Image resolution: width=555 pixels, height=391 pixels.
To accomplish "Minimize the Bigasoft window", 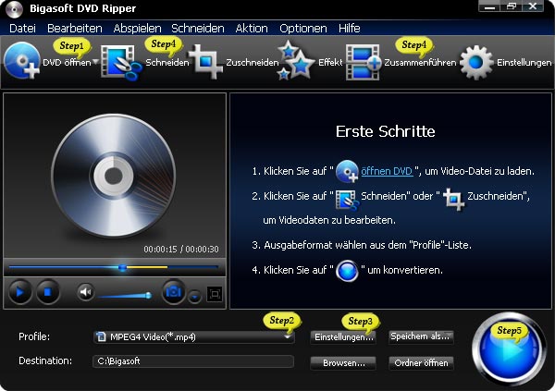I will tap(489, 6).
